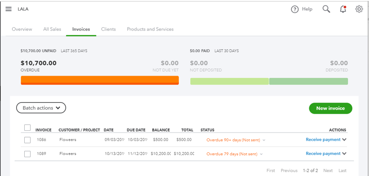The width and height of the screenshot is (369, 176).
Task: Click invoice number 1089
Action: click(x=41, y=154)
